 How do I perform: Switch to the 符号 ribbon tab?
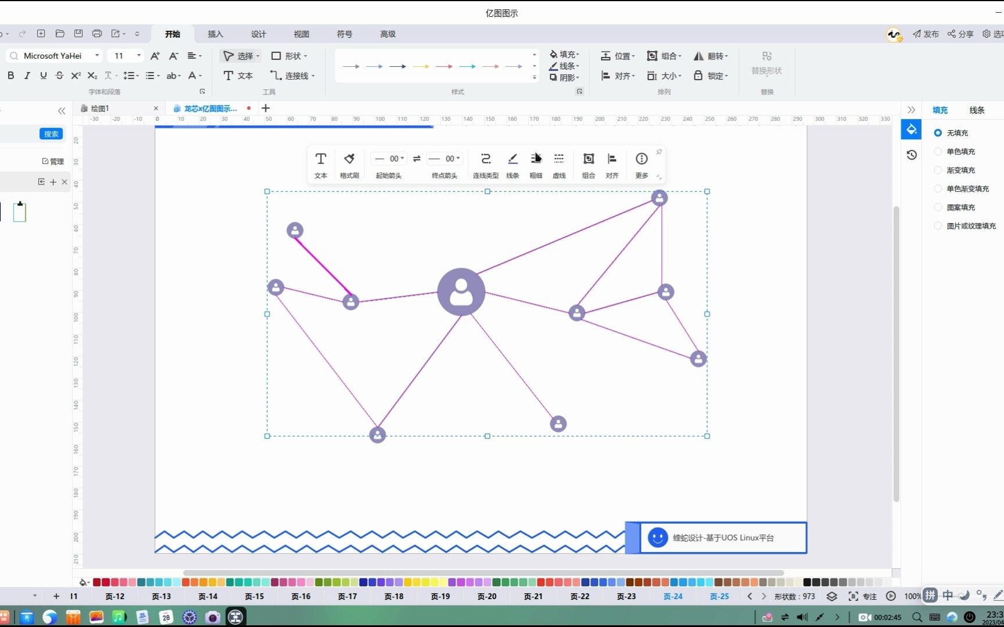click(x=345, y=34)
